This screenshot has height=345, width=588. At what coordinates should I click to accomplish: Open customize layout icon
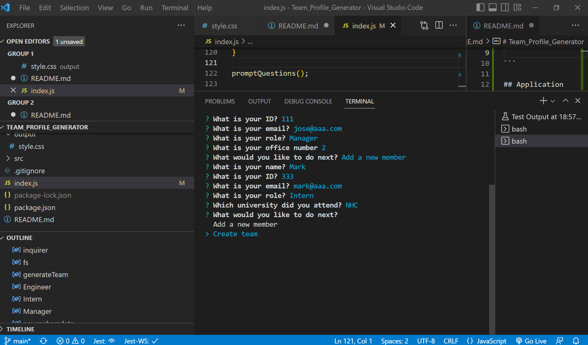pos(517,7)
